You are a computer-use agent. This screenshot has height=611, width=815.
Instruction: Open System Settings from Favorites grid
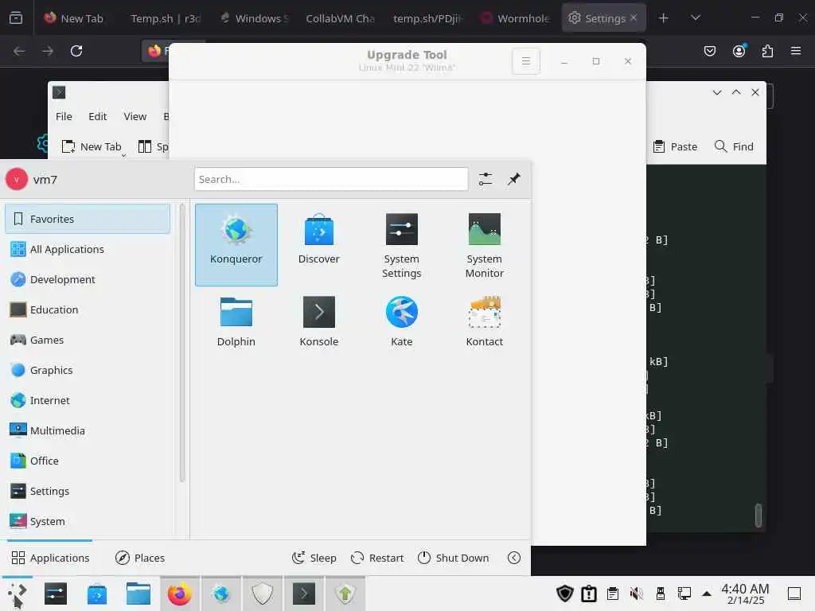(x=401, y=245)
